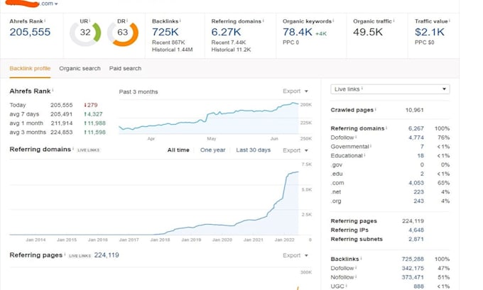Click the info icon next to Organic keywords
The height and width of the screenshot is (290, 483).
pos(333,21)
